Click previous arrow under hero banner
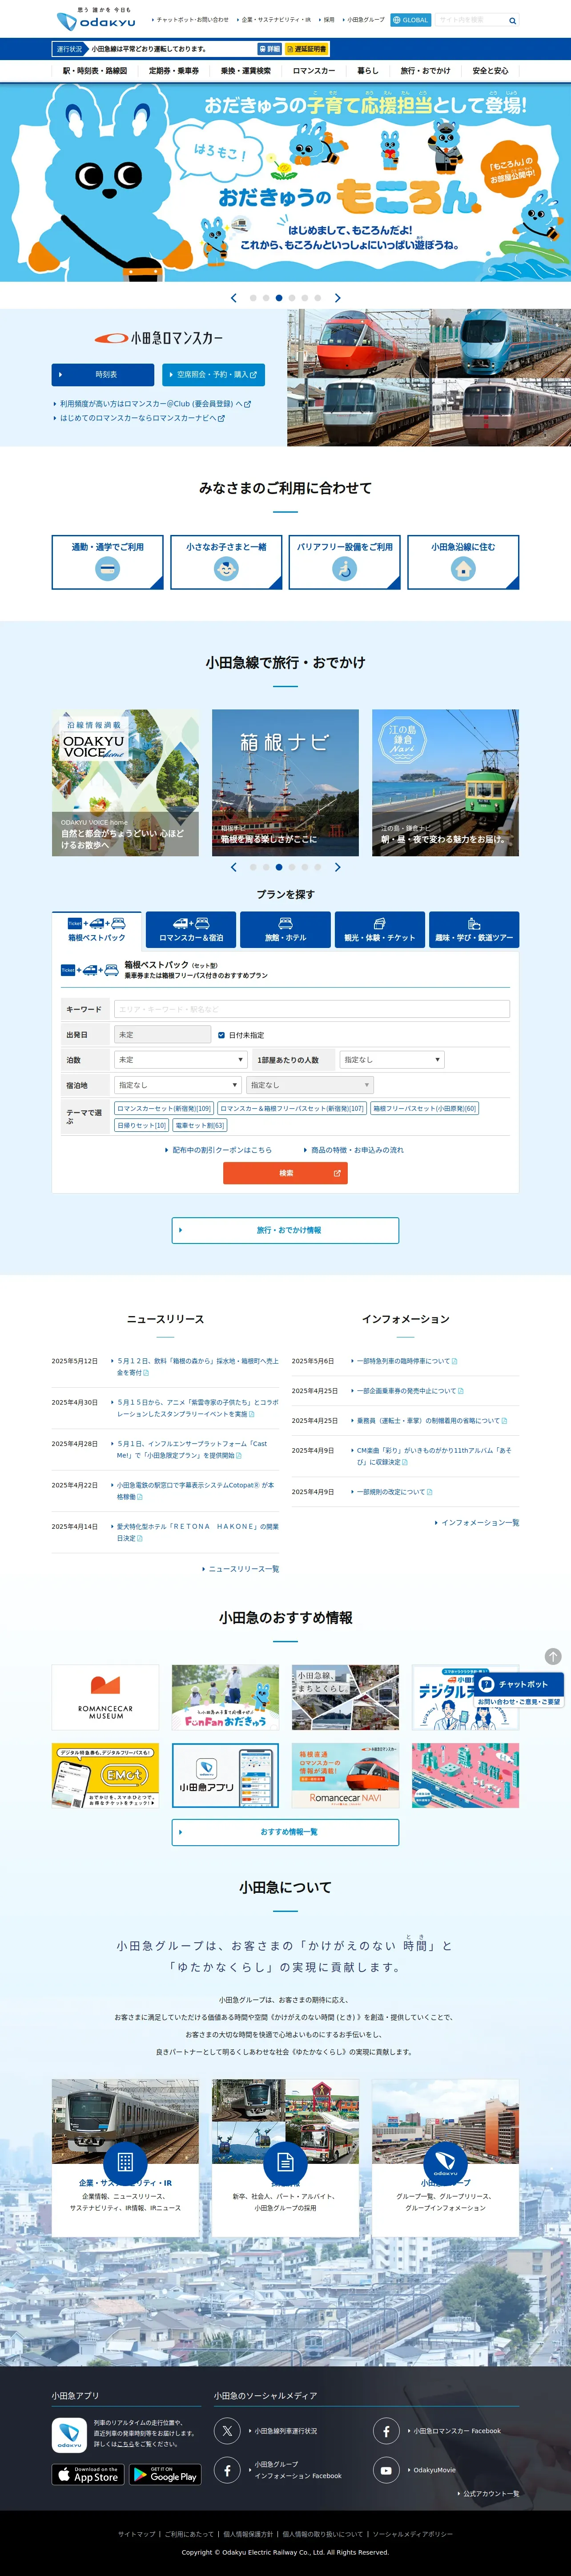Viewport: 571px width, 2576px height. pos(234,298)
